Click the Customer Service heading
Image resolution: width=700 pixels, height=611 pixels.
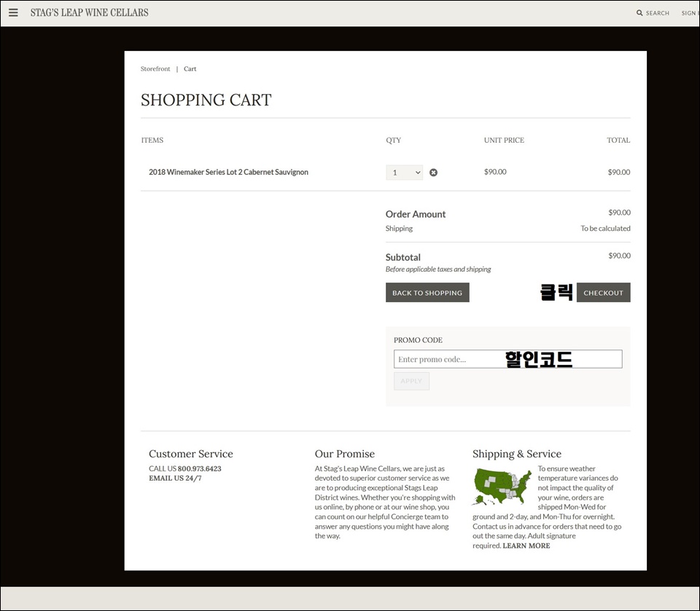pyautogui.click(x=190, y=454)
